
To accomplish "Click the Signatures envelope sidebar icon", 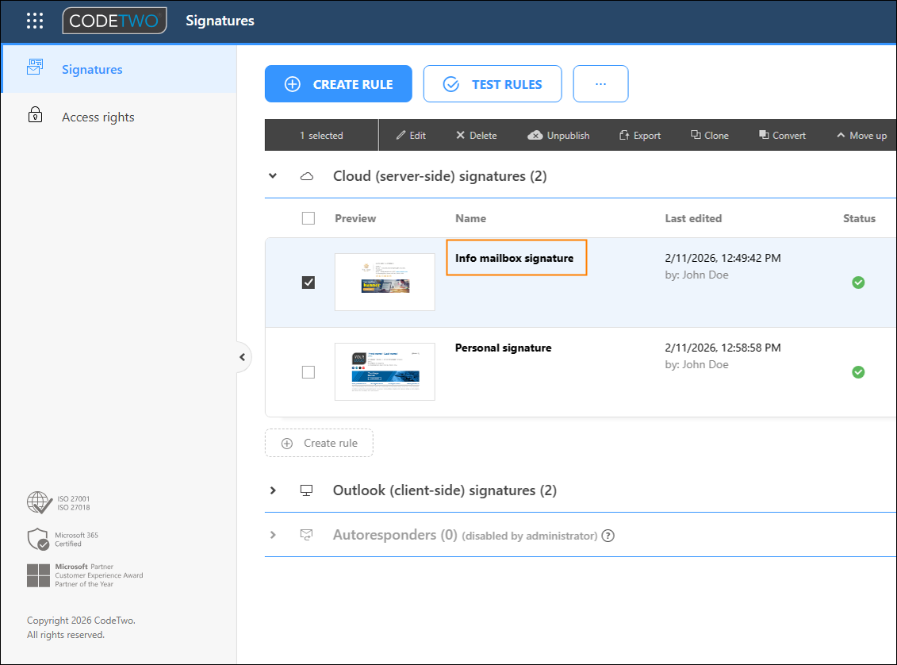I will click(35, 67).
